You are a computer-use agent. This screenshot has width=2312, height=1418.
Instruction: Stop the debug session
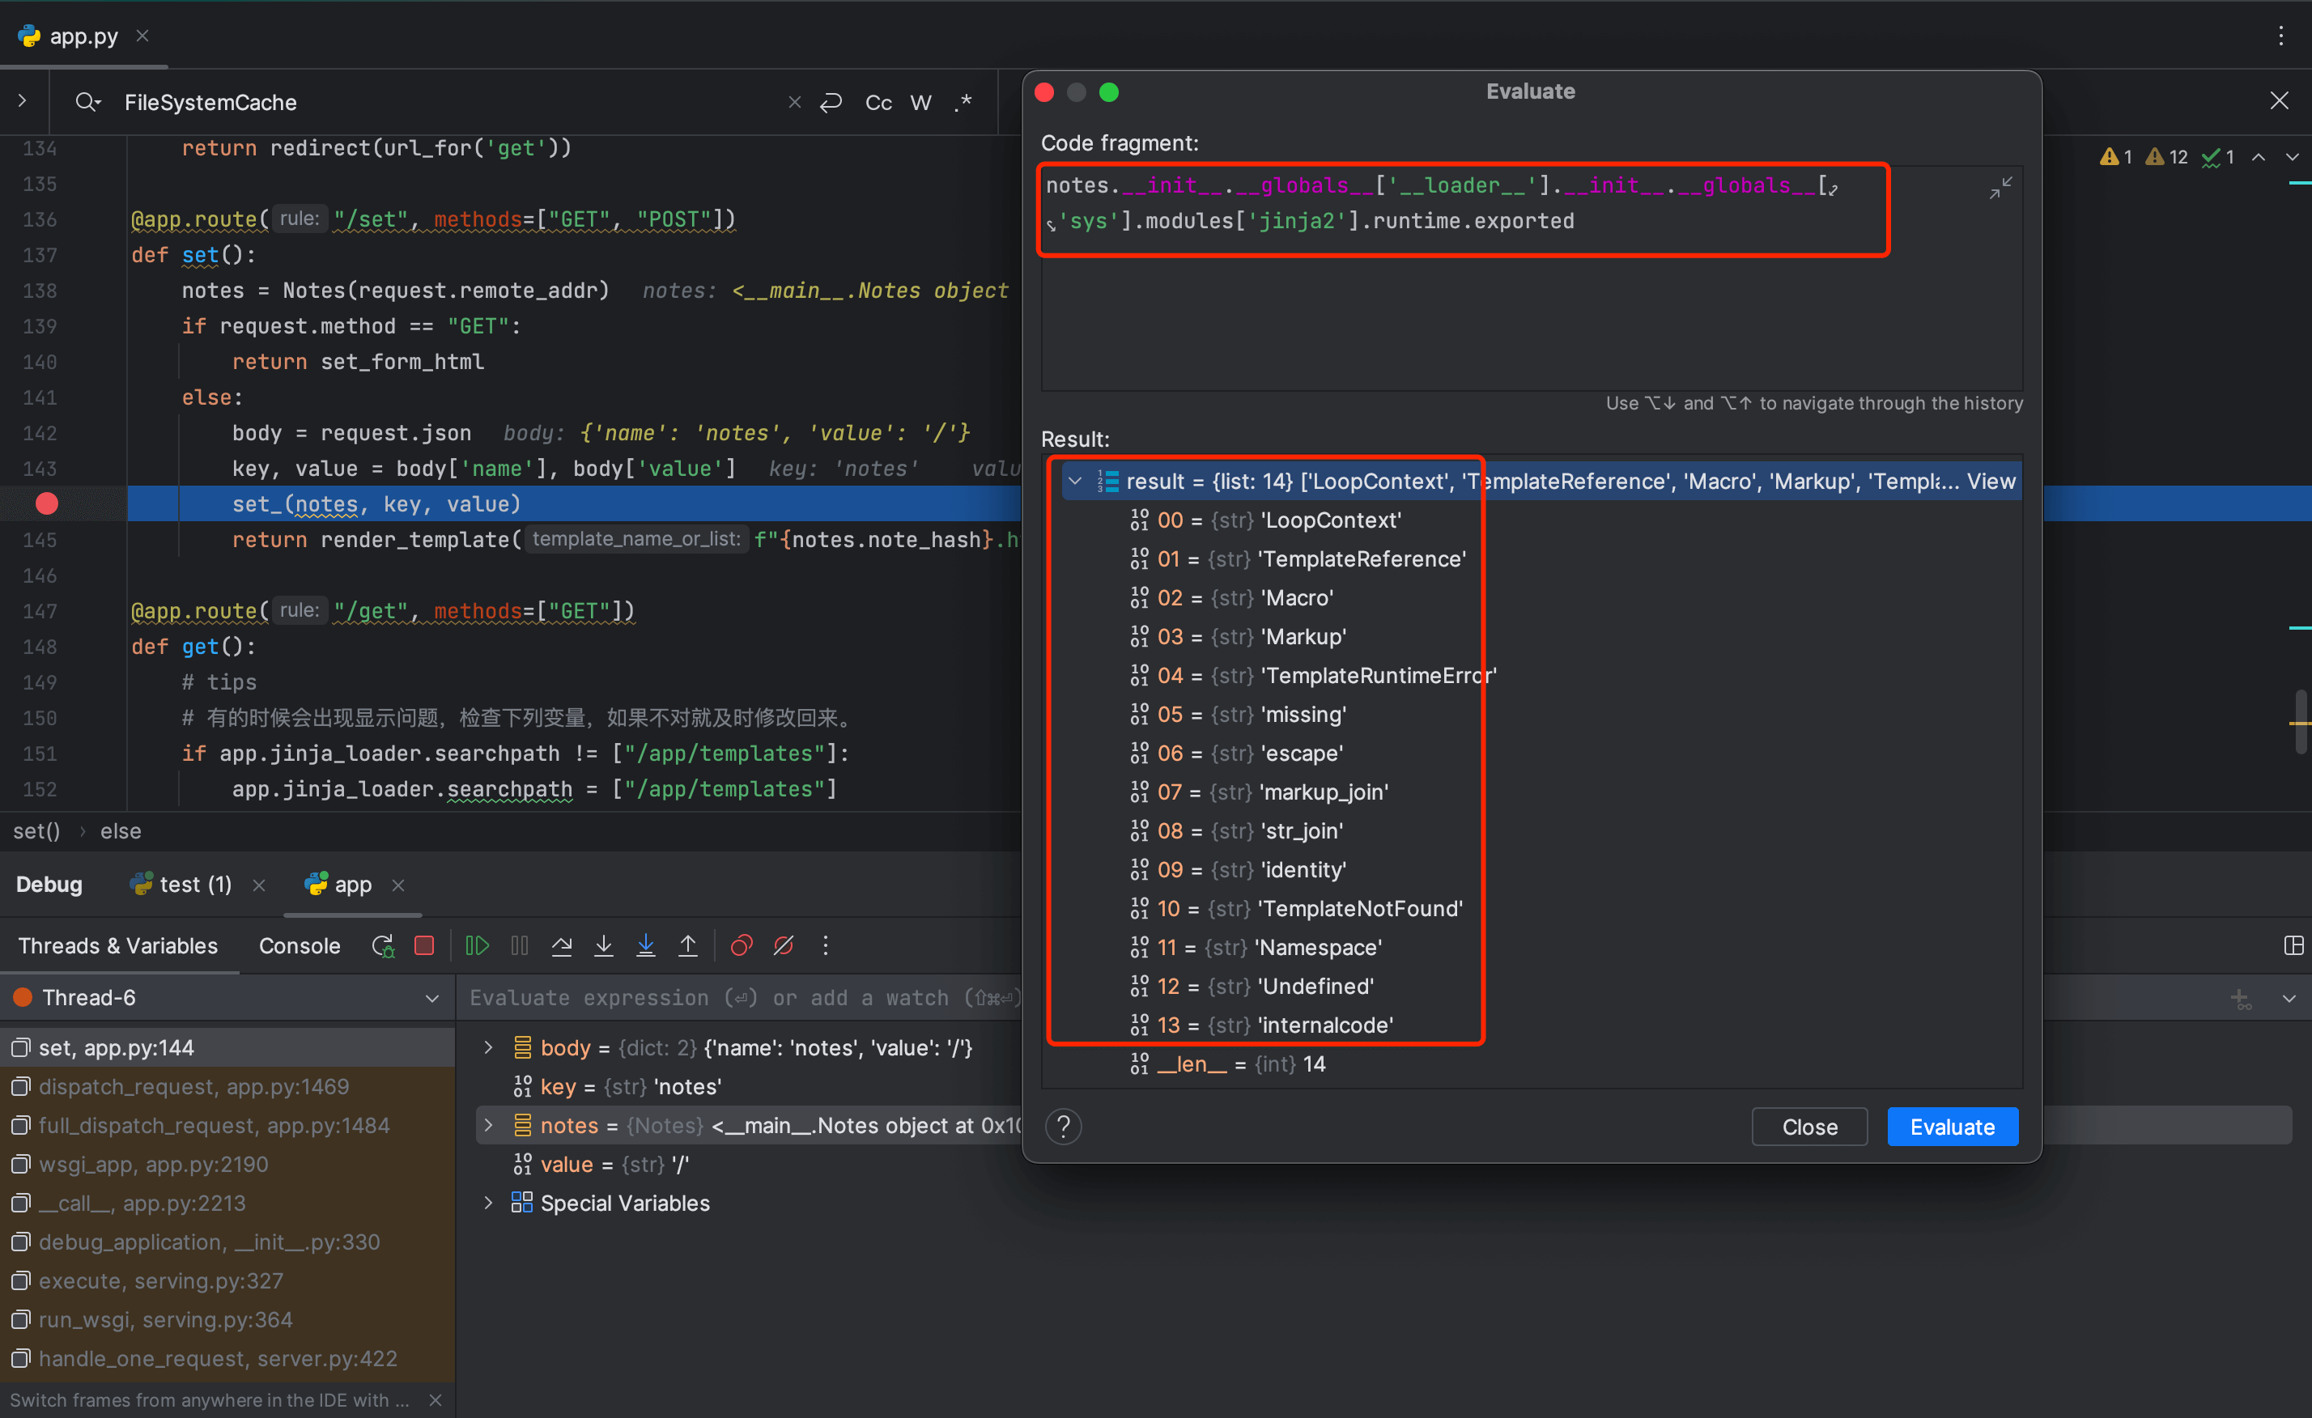point(424,945)
